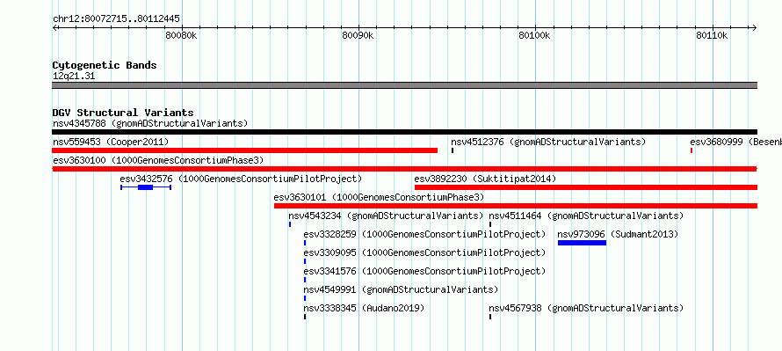Click the esv3680999 small red marker

click(691, 150)
